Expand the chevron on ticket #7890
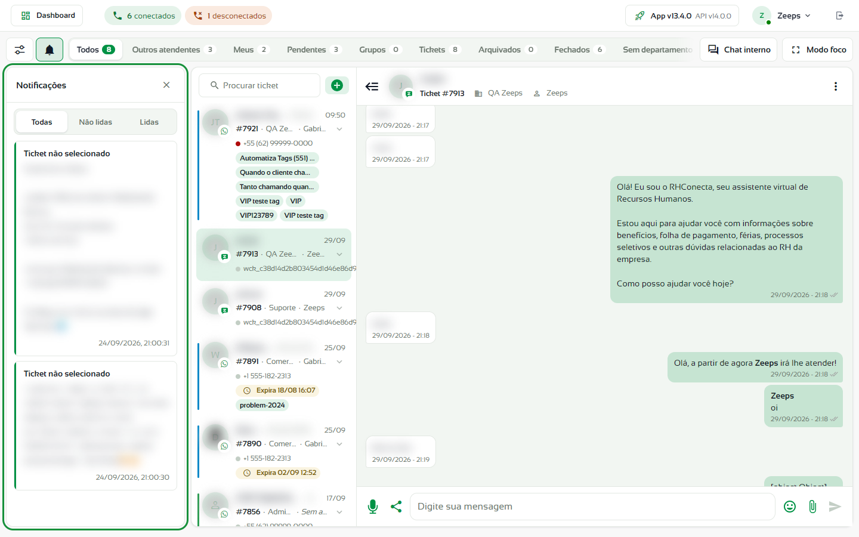 tap(339, 444)
